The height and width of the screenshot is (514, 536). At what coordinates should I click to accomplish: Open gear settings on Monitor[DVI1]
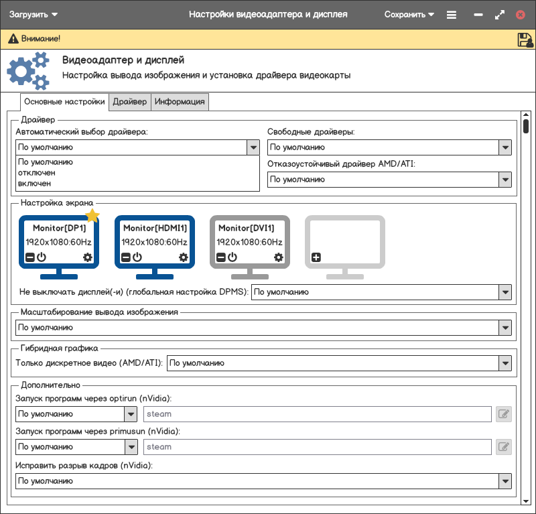[x=279, y=257]
